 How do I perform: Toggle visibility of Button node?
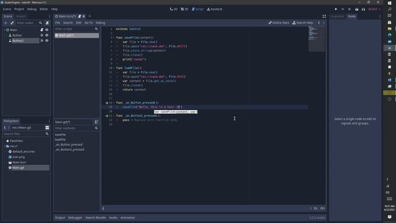tap(47, 35)
